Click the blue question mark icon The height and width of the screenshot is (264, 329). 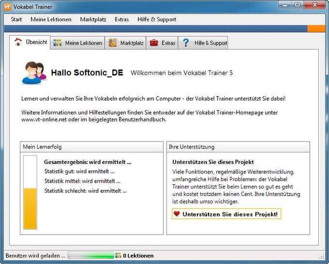tap(186, 43)
